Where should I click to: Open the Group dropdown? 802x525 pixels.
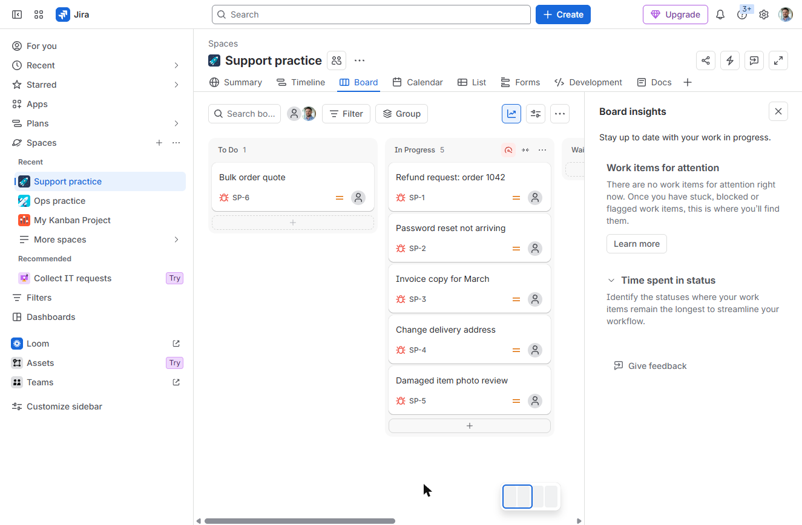click(401, 114)
